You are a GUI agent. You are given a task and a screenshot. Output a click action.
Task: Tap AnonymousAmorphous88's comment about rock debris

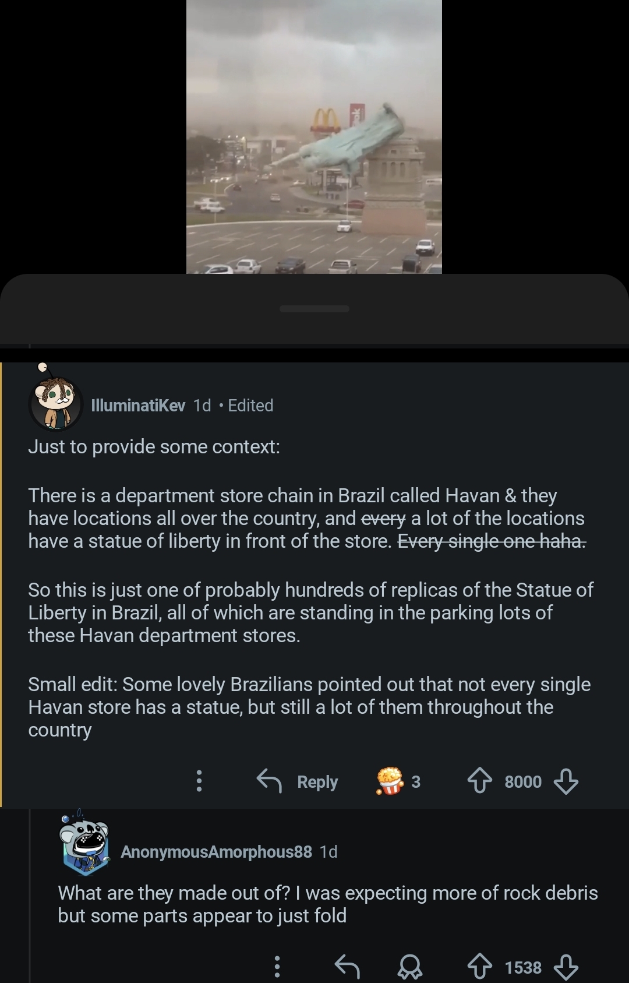326,904
